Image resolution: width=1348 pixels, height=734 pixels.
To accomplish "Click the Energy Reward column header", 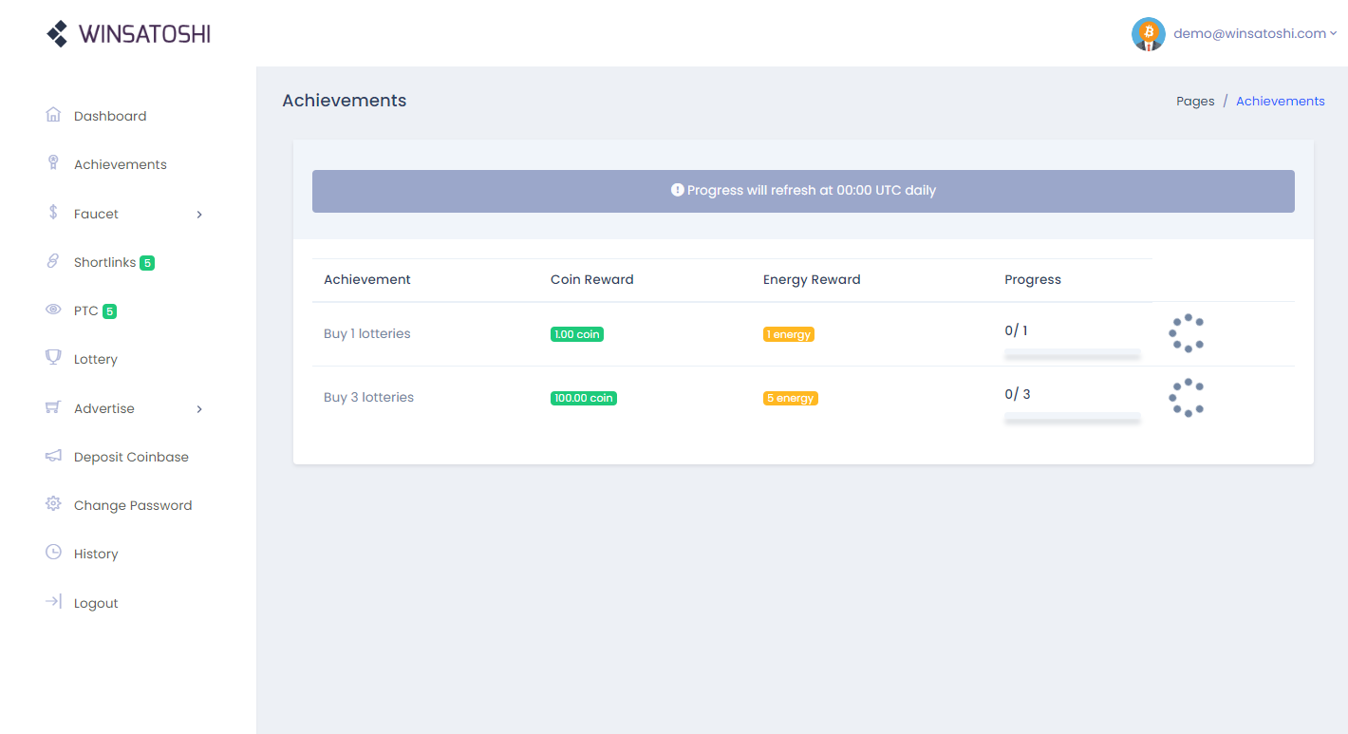I will (x=812, y=279).
